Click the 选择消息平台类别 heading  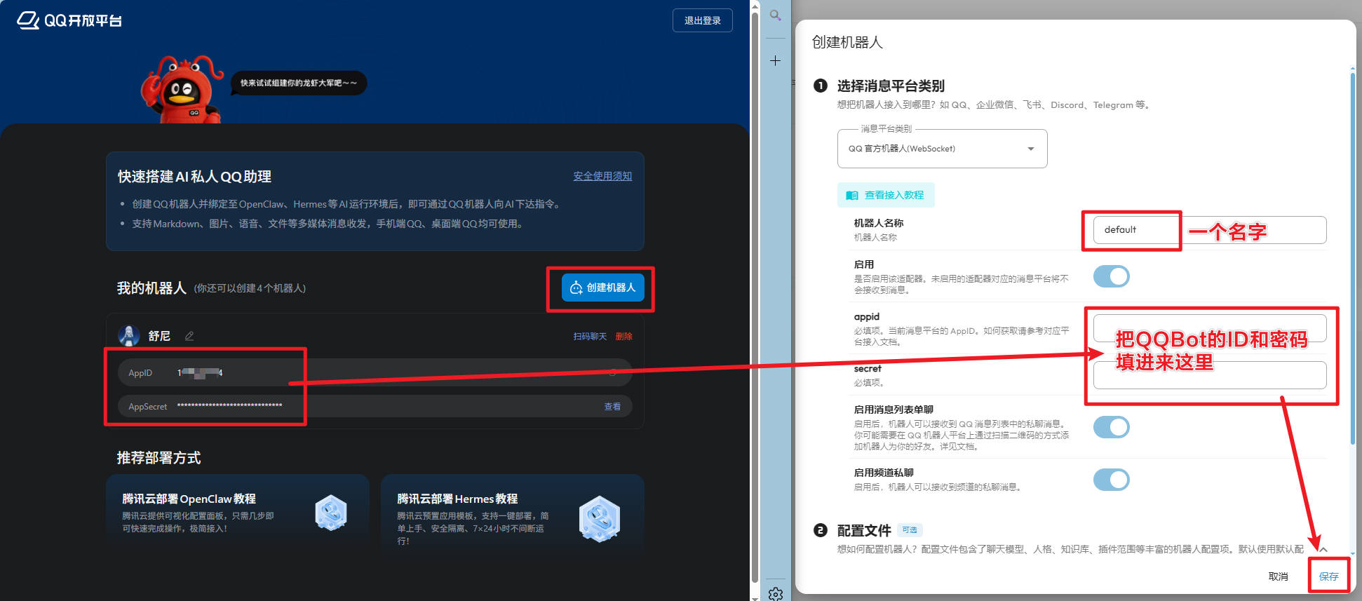point(891,86)
